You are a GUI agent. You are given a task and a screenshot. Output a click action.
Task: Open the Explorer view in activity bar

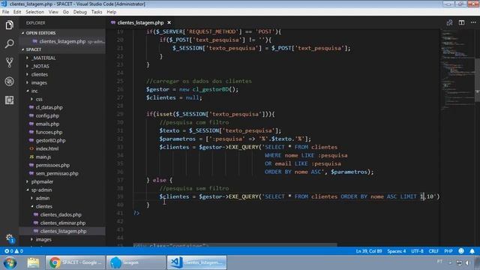9,25
